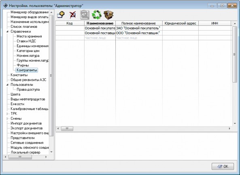Collapse the Пользователи tree node

(x=7, y=85)
